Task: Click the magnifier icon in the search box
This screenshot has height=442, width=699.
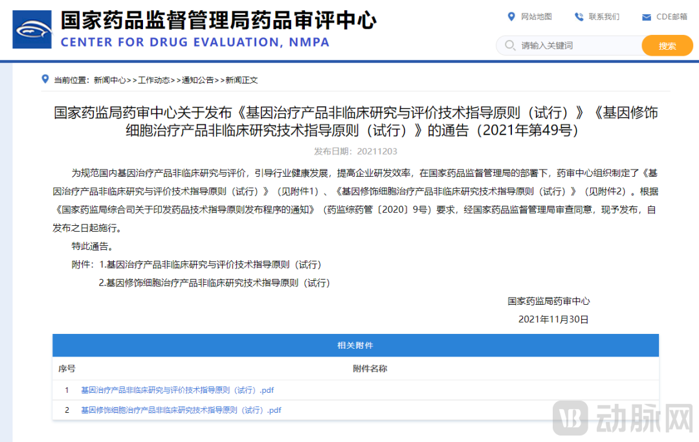Action: pyautogui.click(x=511, y=45)
